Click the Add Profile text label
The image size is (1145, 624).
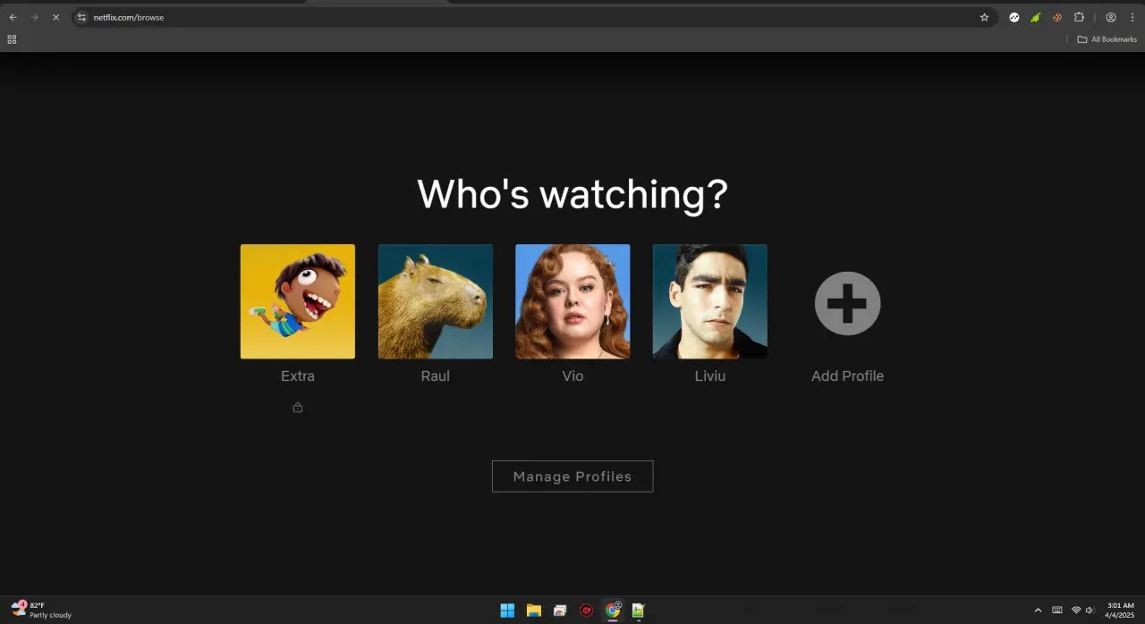click(x=847, y=376)
